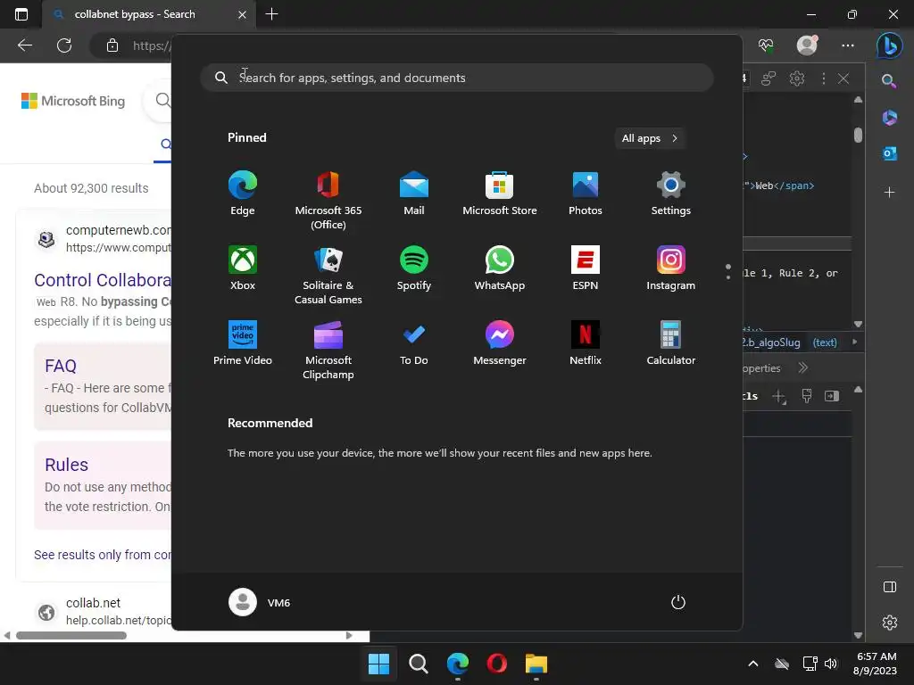Launch the Xbox app
Image resolution: width=914 pixels, height=685 pixels.
click(243, 268)
